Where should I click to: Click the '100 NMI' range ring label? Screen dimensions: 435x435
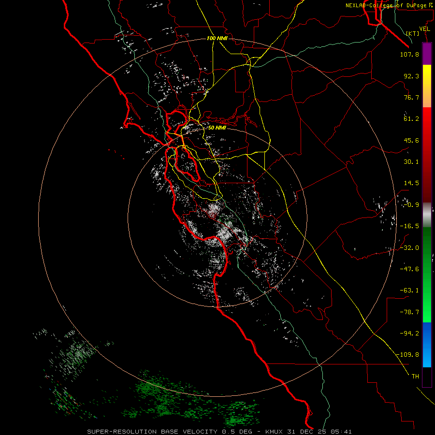[217, 38]
